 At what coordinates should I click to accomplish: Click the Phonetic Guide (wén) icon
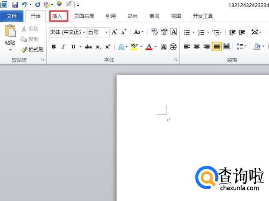click(164, 32)
